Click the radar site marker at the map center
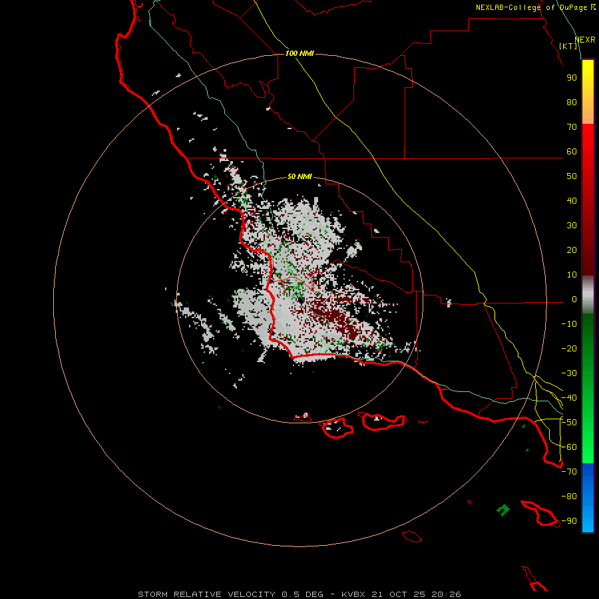 [x=301, y=299]
